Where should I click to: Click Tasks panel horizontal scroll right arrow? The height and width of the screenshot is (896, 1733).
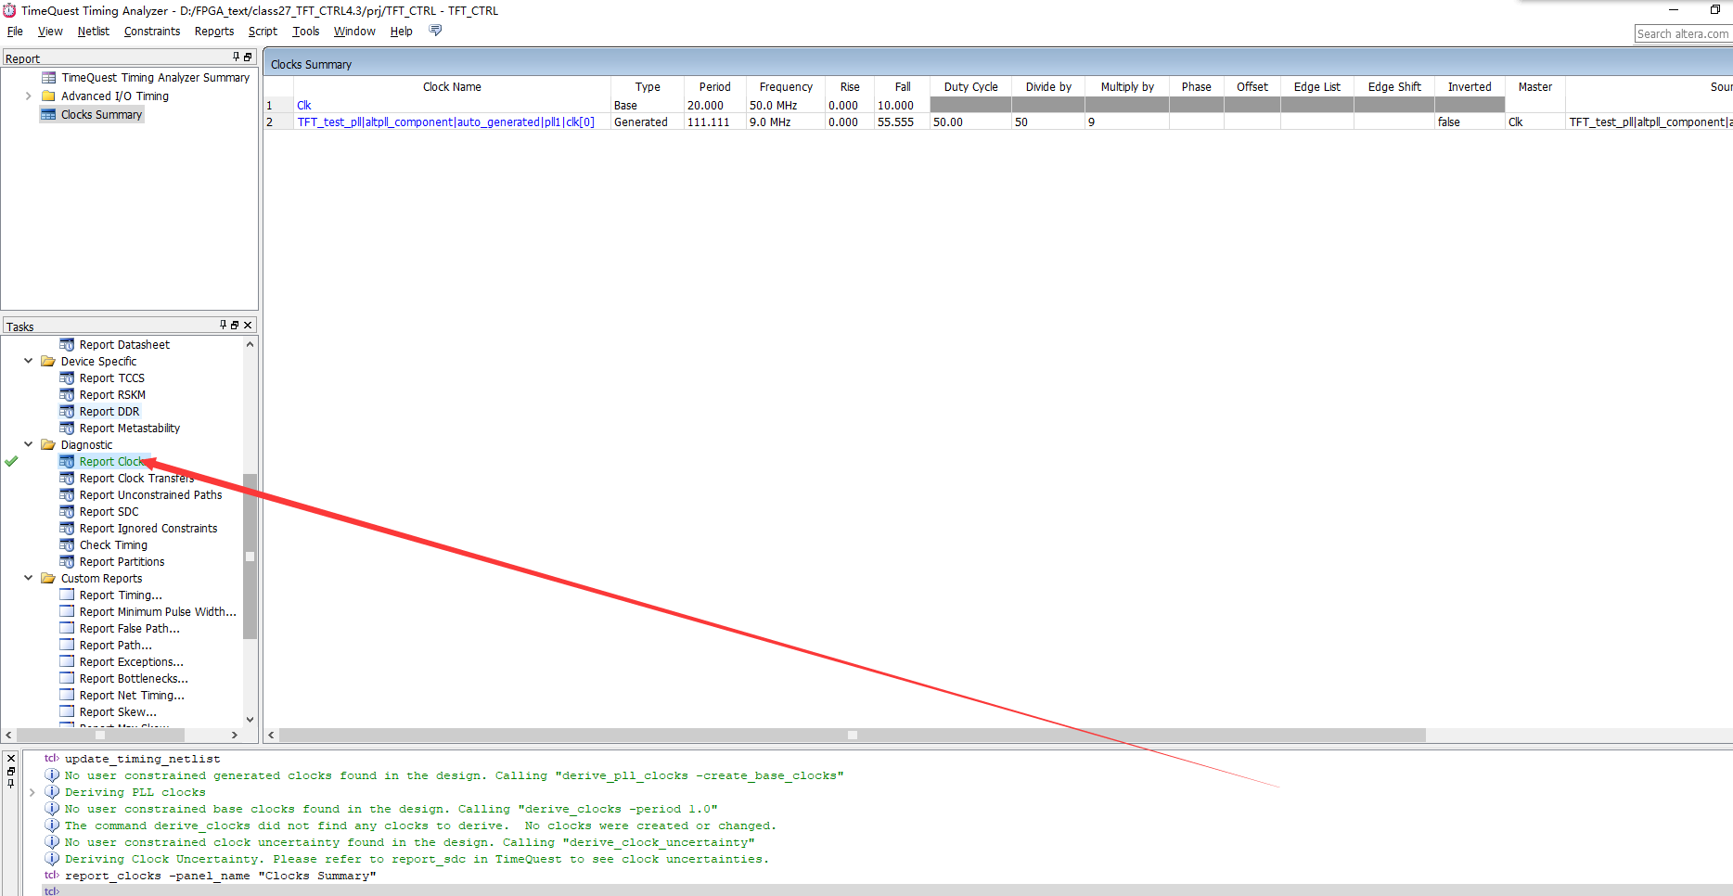(234, 736)
